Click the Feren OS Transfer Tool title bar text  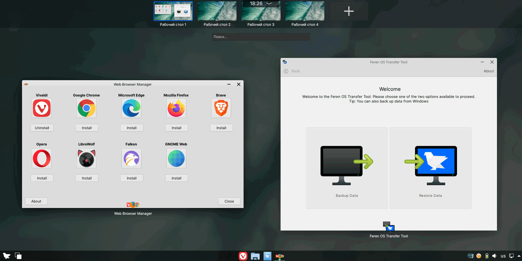pyautogui.click(x=389, y=62)
